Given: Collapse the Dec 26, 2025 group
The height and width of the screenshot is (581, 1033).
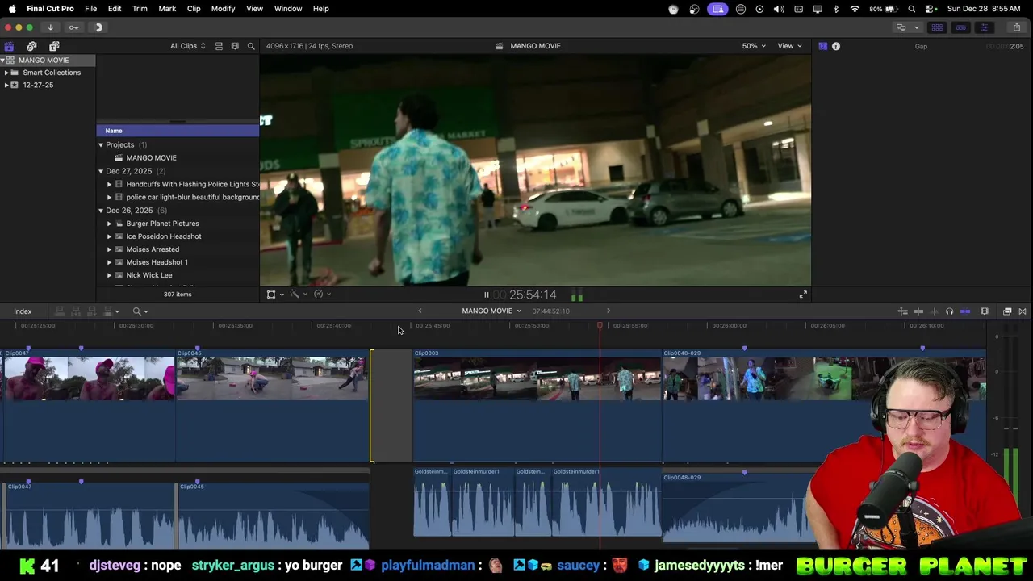Looking at the screenshot, I should 101,211.
